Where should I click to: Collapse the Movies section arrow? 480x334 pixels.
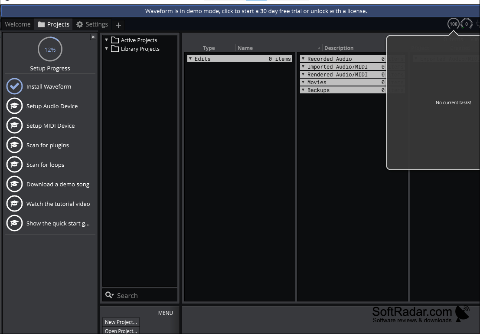click(303, 82)
